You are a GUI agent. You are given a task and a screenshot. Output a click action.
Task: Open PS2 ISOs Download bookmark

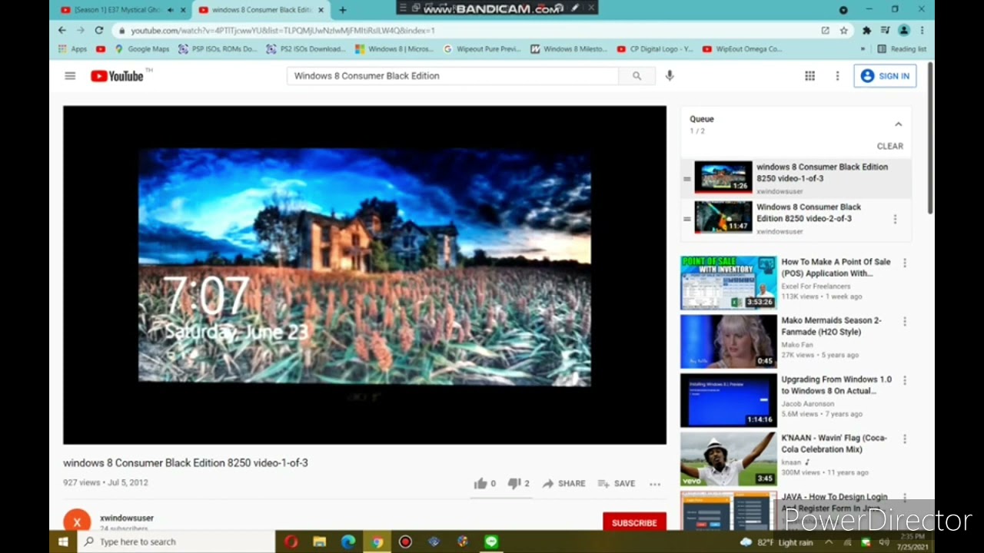(305, 48)
